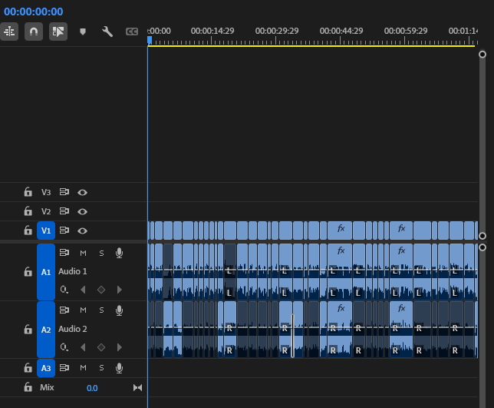
Task: Hide track V3 using the eye icon
Action: click(x=82, y=192)
